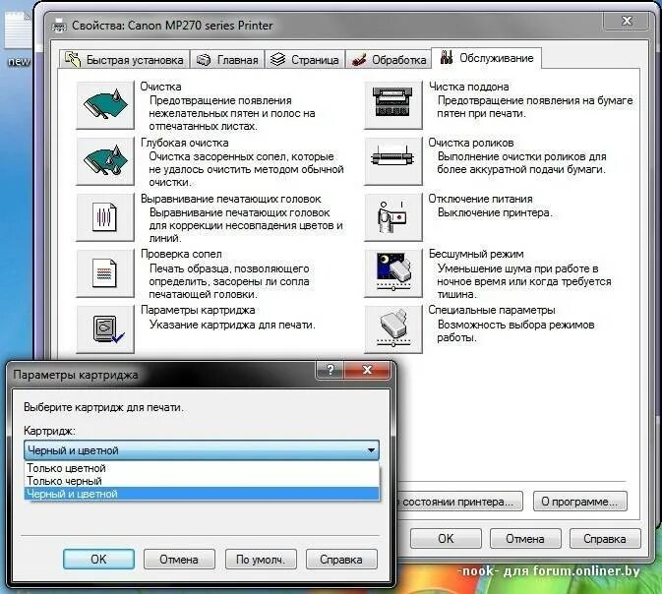Viewport: 662px width, 594px height.
Task: Choose Черный и цветной in the list
Action: coord(202,494)
